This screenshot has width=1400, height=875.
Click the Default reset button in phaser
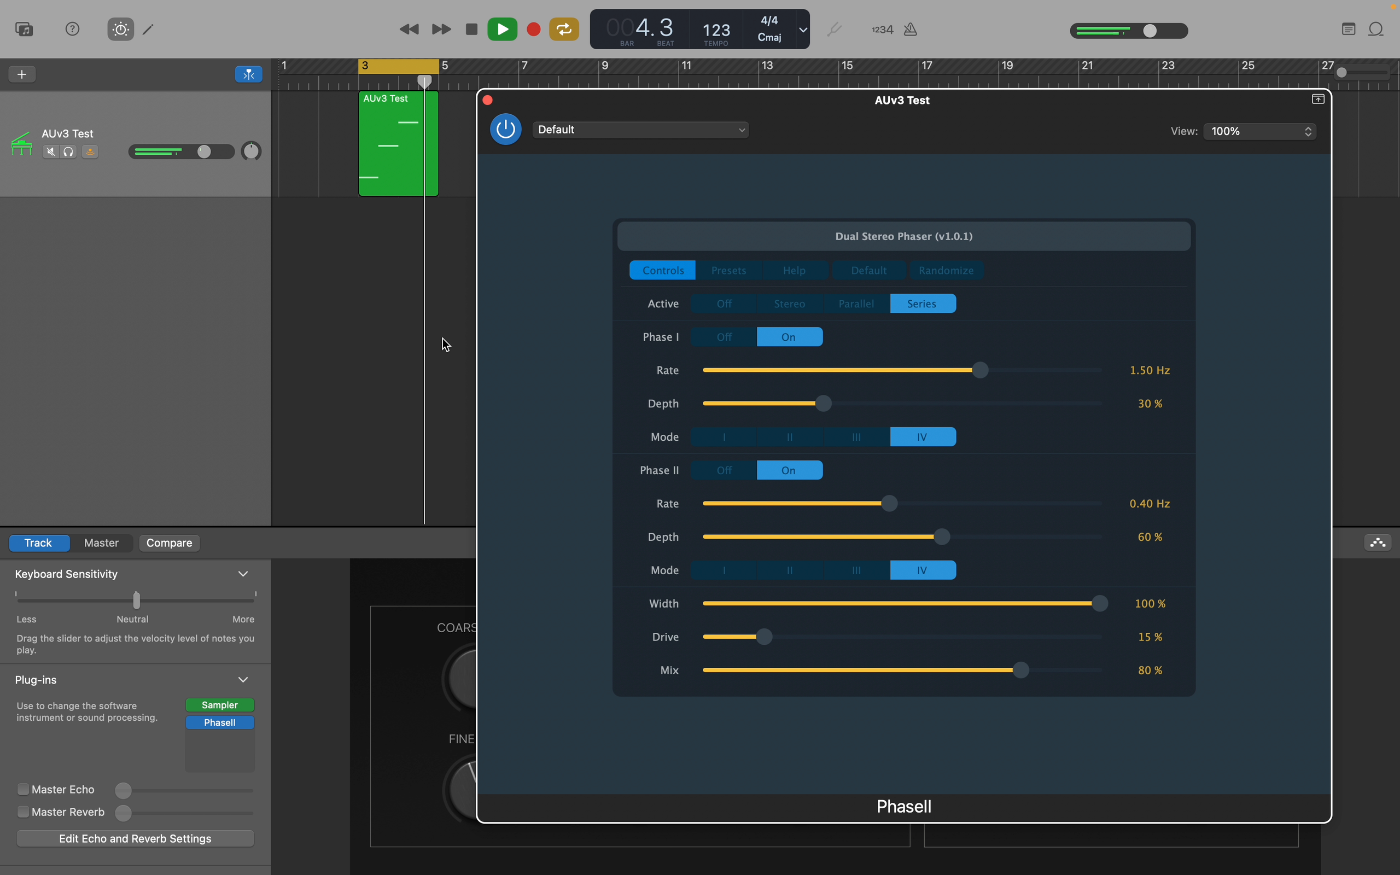pos(868,270)
